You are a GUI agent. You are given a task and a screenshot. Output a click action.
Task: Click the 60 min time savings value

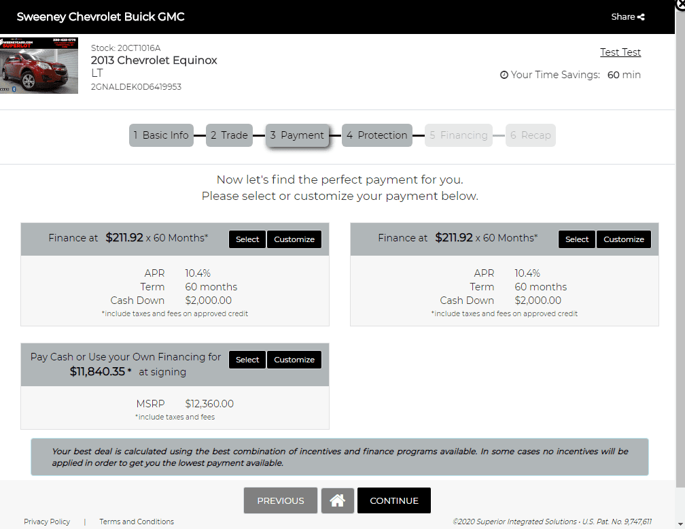click(624, 75)
